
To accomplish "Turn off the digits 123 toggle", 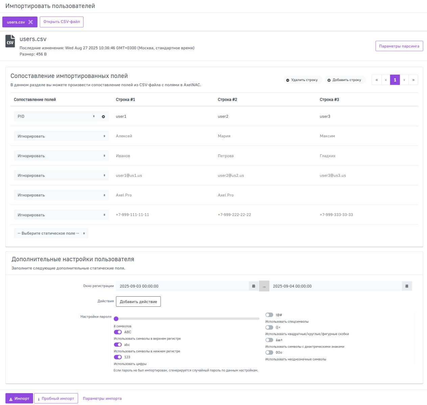I will (x=118, y=357).
